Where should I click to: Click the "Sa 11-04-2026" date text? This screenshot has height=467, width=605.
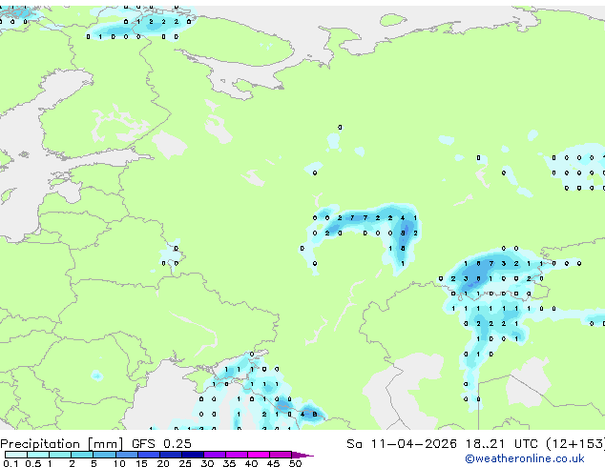tap(402, 444)
